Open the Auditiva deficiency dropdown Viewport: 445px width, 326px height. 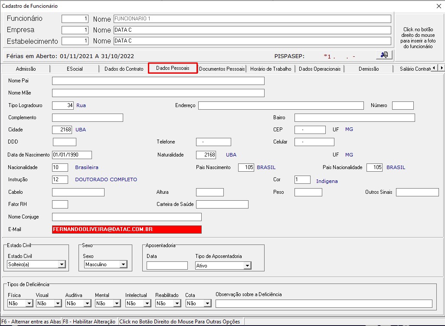(87, 303)
